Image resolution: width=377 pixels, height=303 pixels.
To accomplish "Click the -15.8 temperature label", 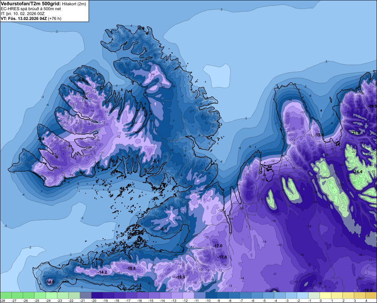I will pyautogui.click(x=131, y=268).
